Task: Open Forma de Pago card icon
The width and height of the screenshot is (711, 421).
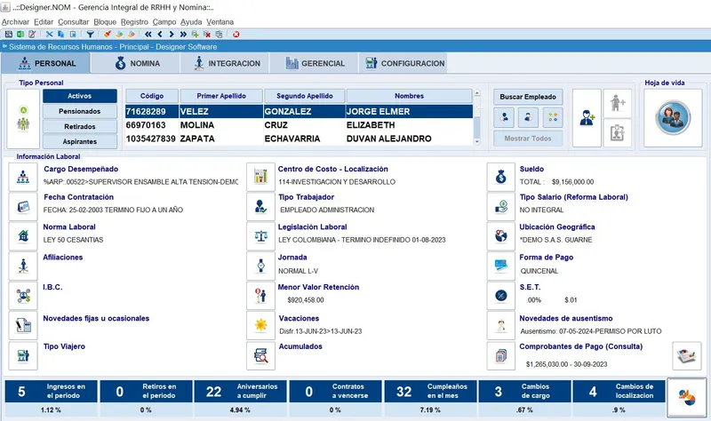Action: (x=501, y=266)
